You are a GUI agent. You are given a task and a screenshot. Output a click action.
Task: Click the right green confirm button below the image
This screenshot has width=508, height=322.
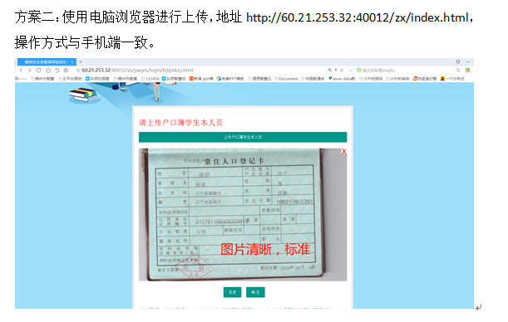pyautogui.click(x=255, y=292)
